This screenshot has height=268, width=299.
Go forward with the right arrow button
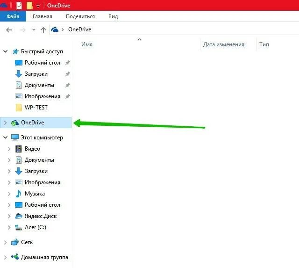pyautogui.click(x=22, y=30)
